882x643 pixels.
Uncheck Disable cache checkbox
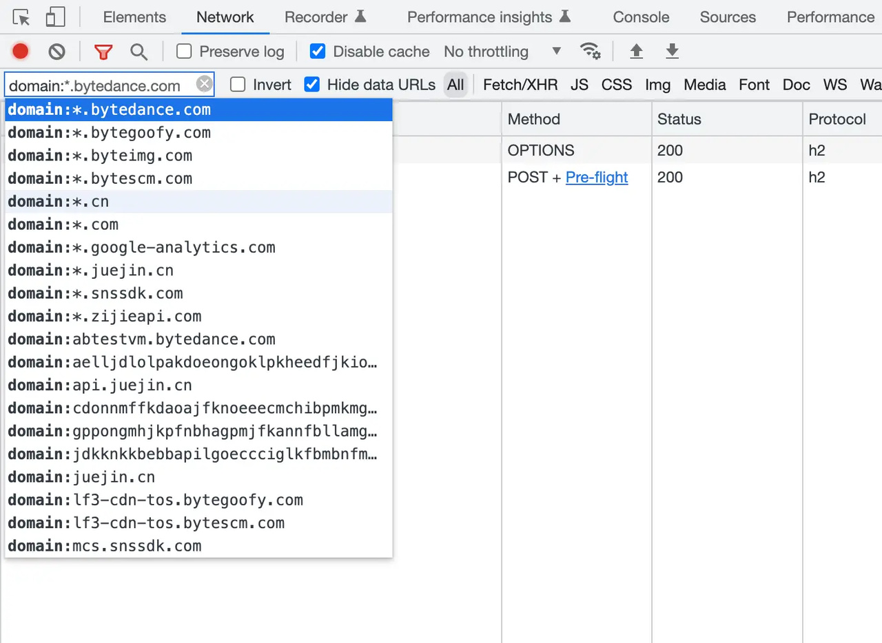click(x=318, y=51)
